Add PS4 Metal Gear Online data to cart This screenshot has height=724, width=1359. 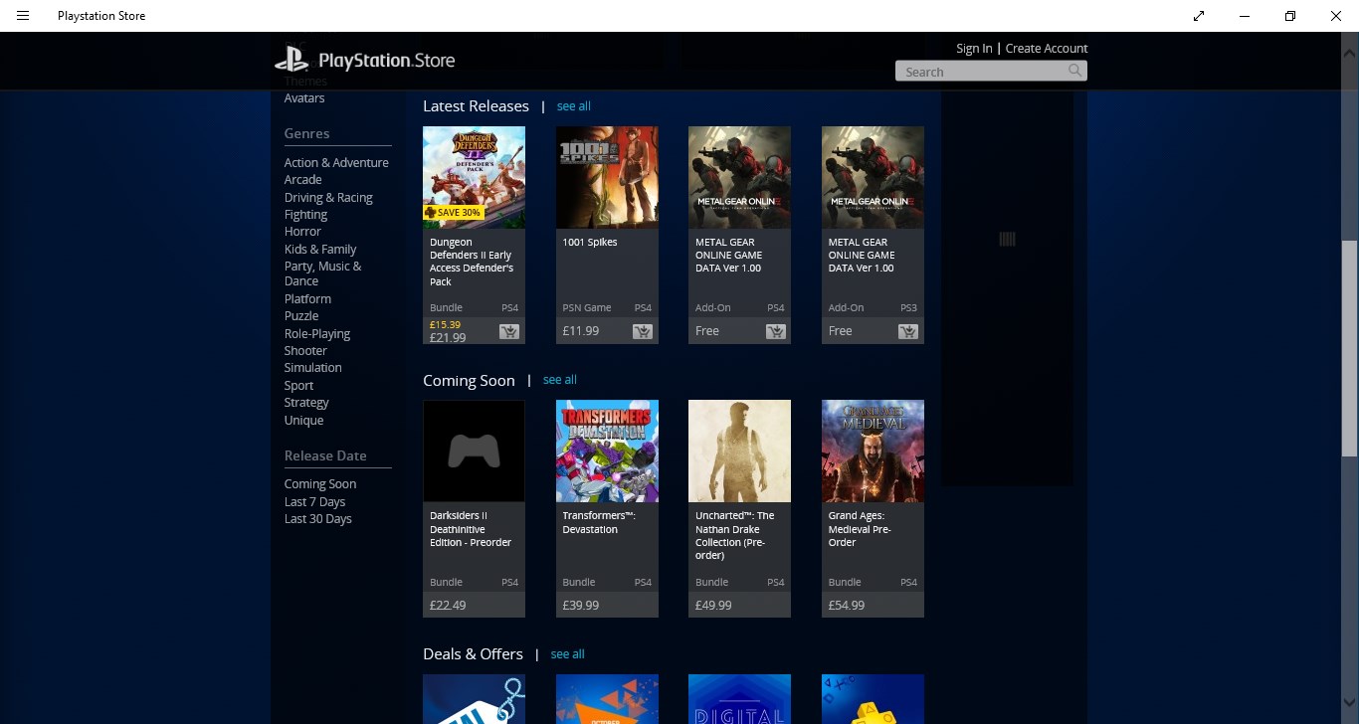pos(775,331)
